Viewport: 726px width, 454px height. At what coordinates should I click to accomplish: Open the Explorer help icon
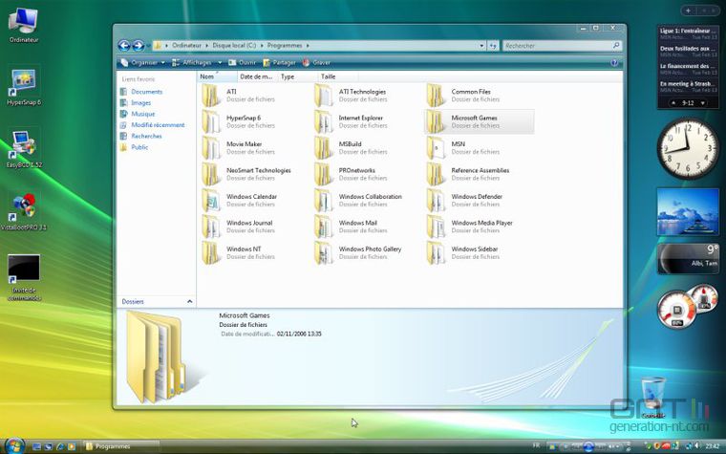614,62
